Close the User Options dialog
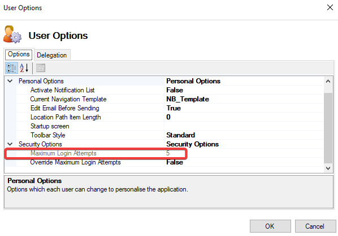The image size is (338, 236). click(x=330, y=7)
